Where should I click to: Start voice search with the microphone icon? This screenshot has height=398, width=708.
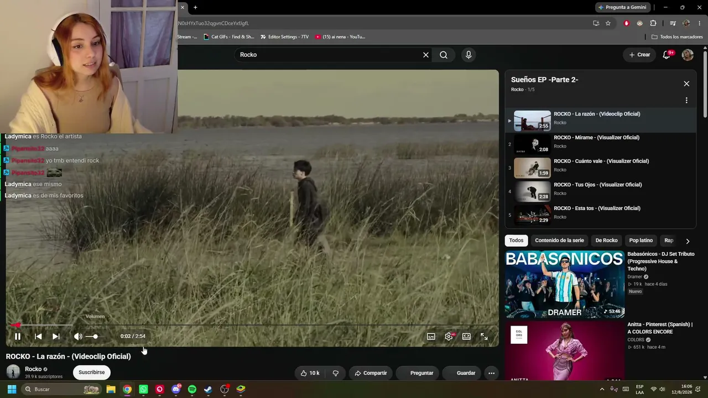pos(468,55)
